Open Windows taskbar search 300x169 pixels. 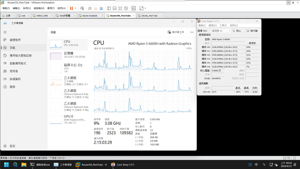(x=15, y=165)
